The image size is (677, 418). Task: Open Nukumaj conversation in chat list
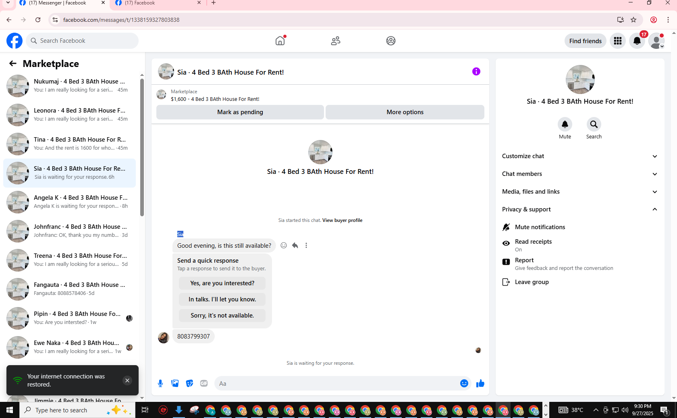tap(69, 86)
